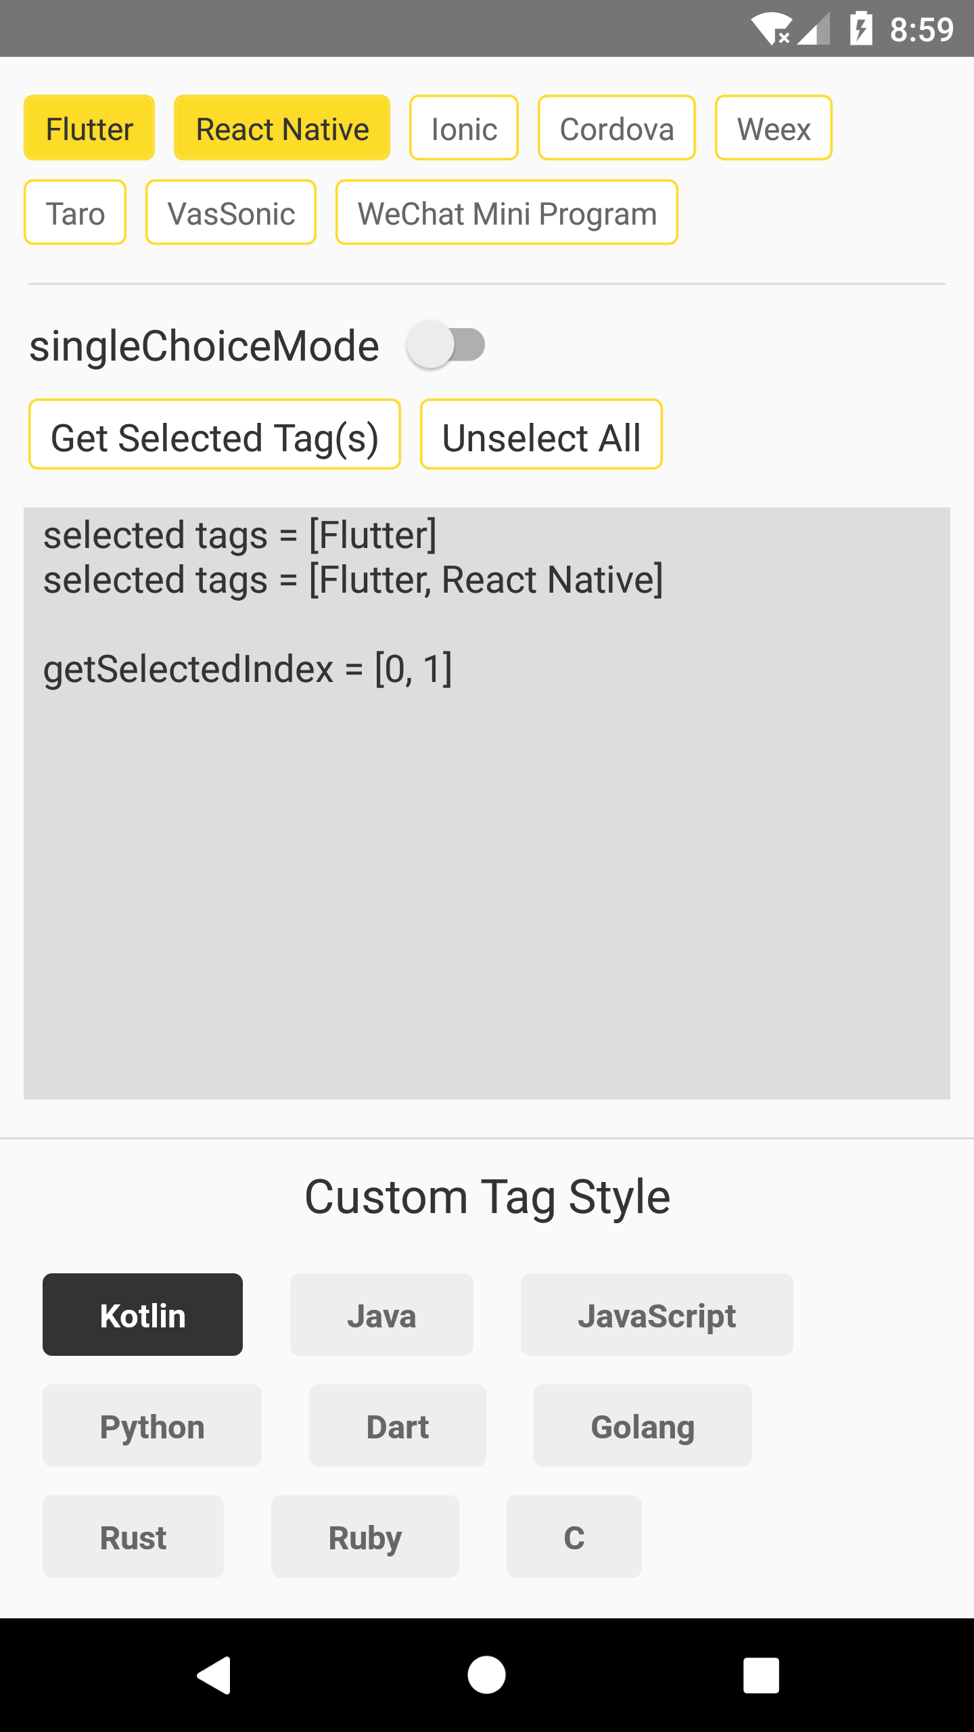This screenshot has width=974, height=1732.
Task: Select the WeChat Mini Program tag
Action: pos(507,213)
